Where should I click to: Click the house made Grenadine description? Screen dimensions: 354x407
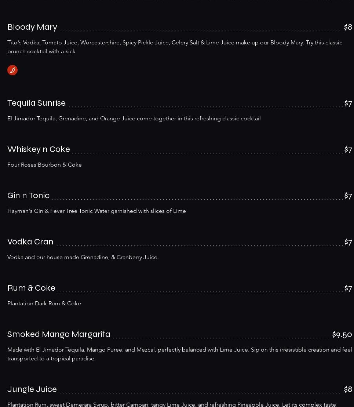tap(83, 257)
